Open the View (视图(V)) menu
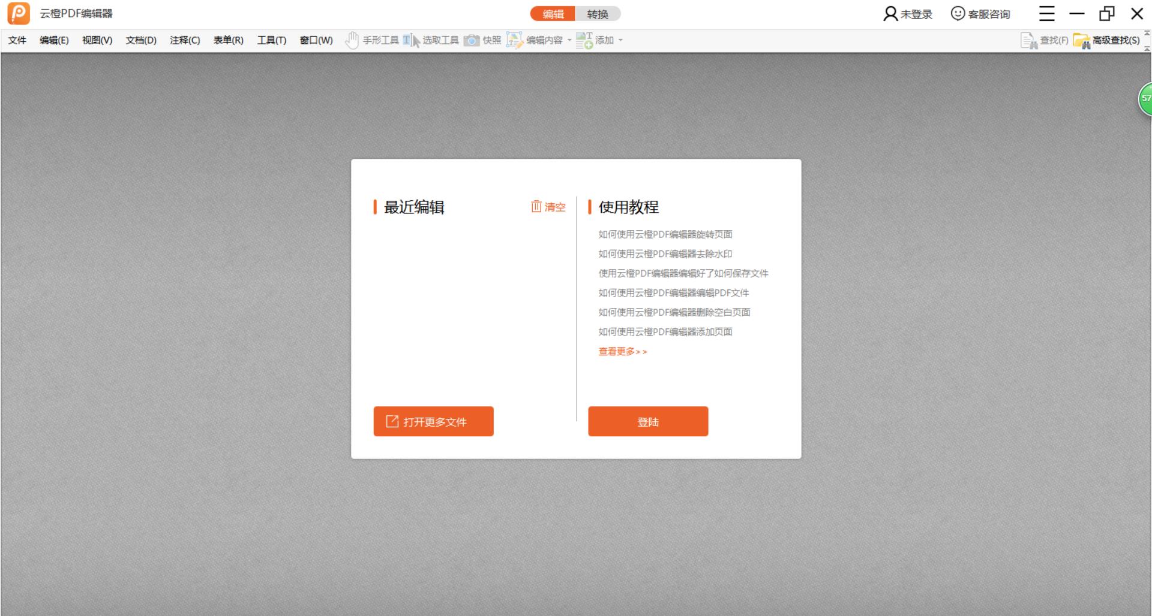Image resolution: width=1152 pixels, height=616 pixels. (x=97, y=40)
